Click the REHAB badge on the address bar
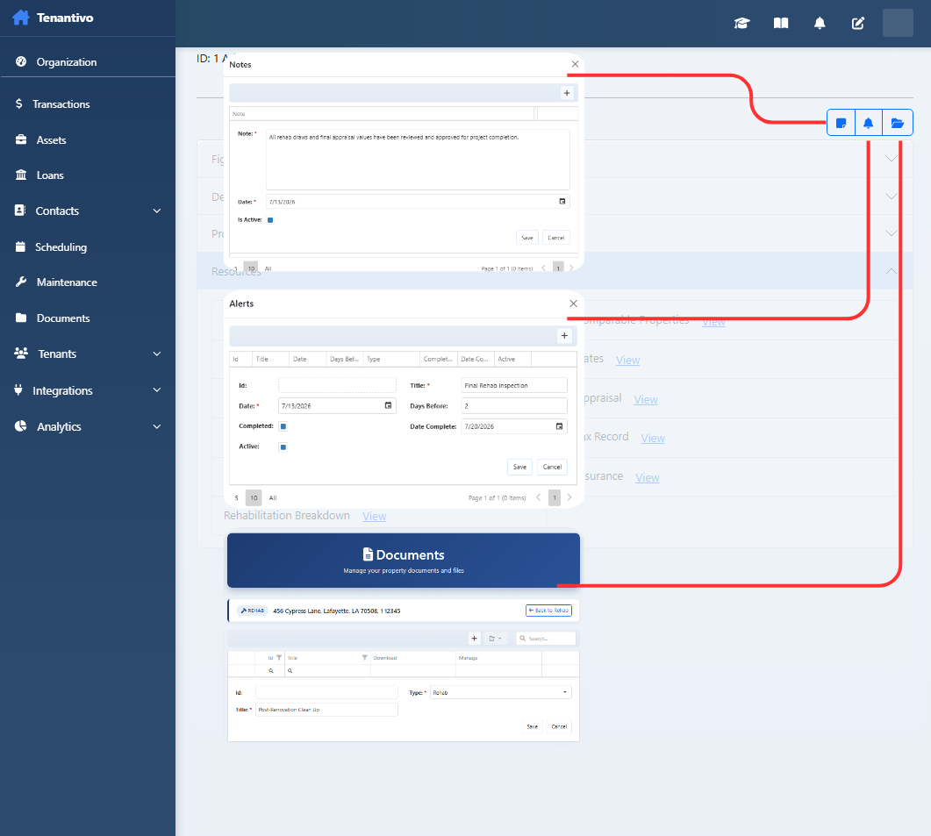Image resolution: width=931 pixels, height=836 pixels. pyautogui.click(x=253, y=611)
